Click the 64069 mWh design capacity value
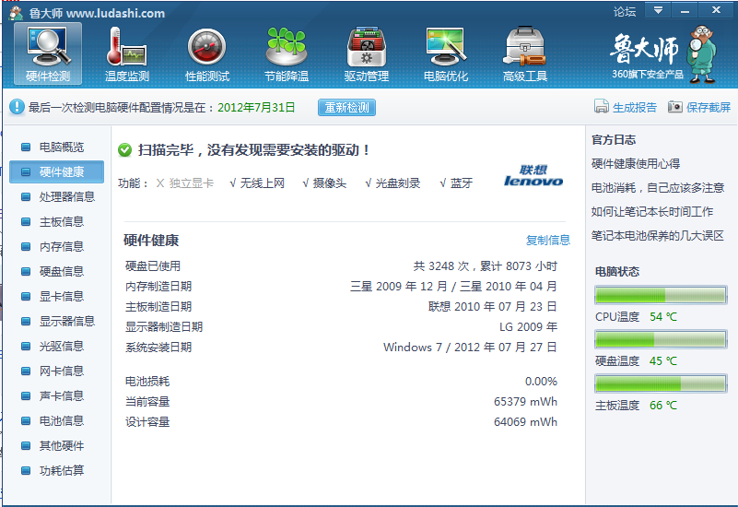Image resolution: width=738 pixels, height=507 pixels. pos(525,422)
